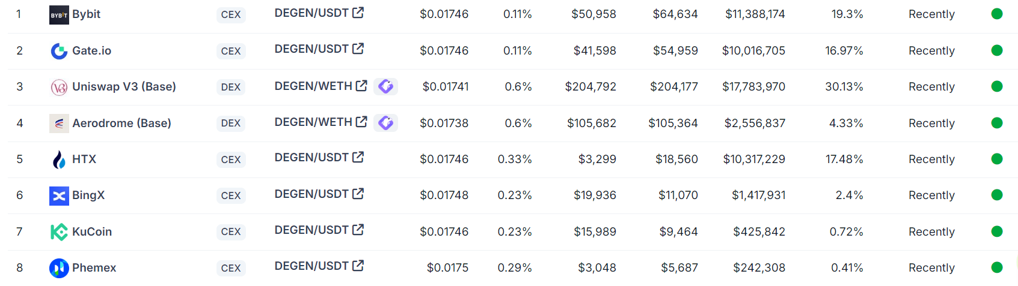Click the BingX exchange name
The height and width of the screenshot is (286, 1018).
[x=88, y=195]
